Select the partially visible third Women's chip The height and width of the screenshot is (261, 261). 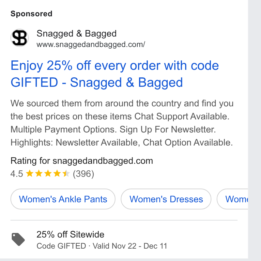[x=232, y=199]
